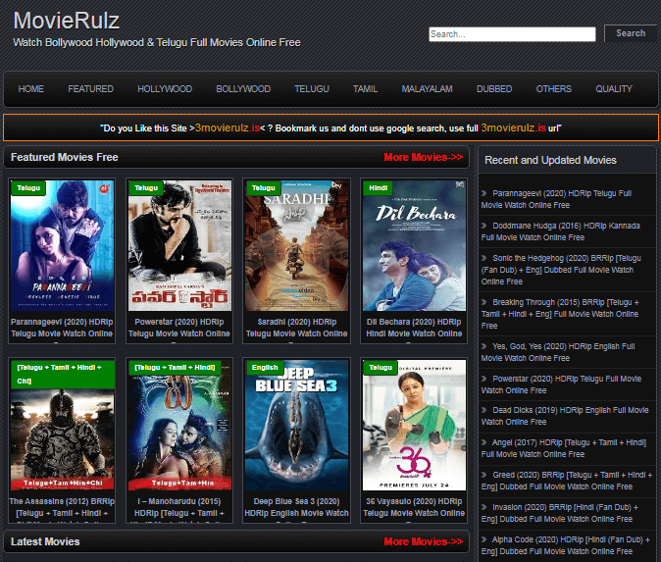Click the MovieRulz site title
661x562 pixels.
[x=66, y=21]
